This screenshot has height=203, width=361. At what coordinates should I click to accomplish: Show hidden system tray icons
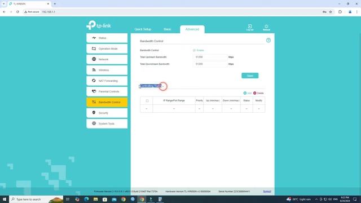pyautogui.click(x=316, y=199)
